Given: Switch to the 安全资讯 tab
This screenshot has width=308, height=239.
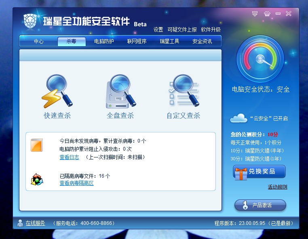Looking at the screenshot, I should click(202, 41).
